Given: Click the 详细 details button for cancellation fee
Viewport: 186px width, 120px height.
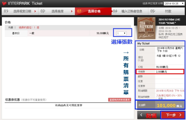Looking at the screenshot, I should (161, 98).
